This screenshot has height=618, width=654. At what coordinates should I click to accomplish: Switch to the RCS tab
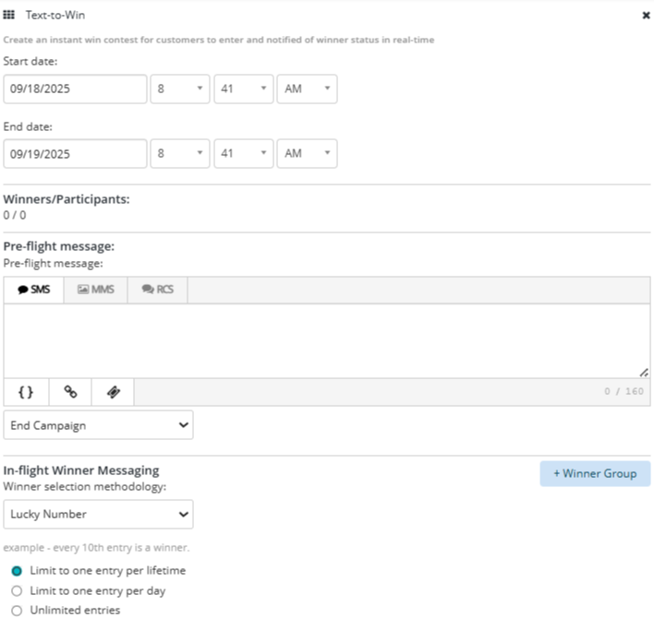(157, 290)
